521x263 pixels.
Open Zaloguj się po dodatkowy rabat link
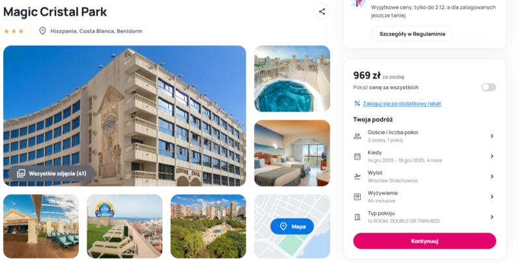coord(402,103)
